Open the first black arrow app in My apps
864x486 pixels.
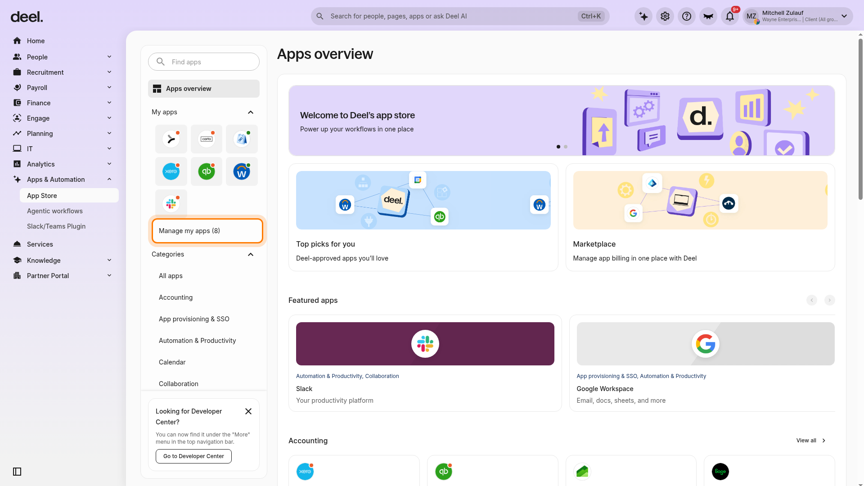pyautogui.click(x=171, y=139)
